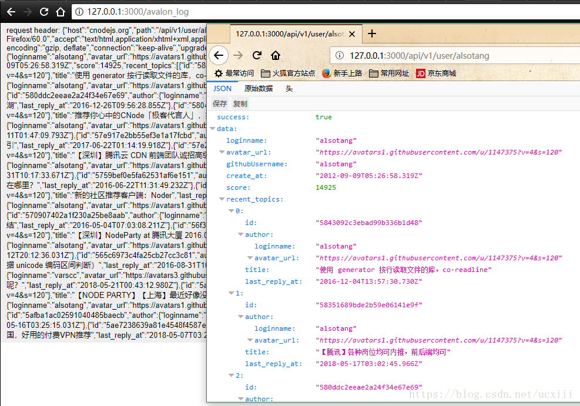The width and height of the screenshot is (580, 406).
Task: Switch to the 原始数据 raw data tab
Action: pos(259,89)
